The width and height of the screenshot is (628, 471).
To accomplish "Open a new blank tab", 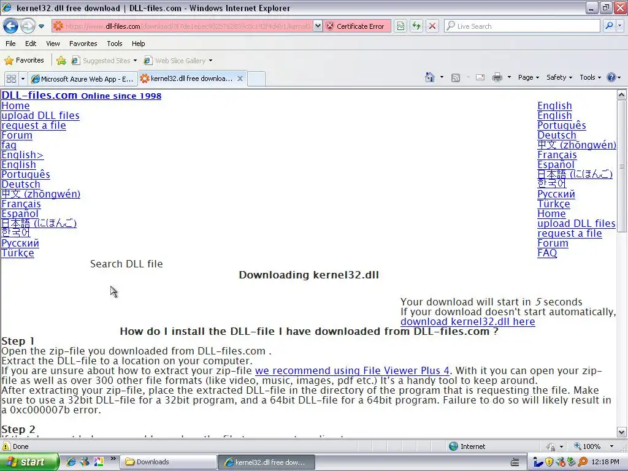I will click(256, 78).
